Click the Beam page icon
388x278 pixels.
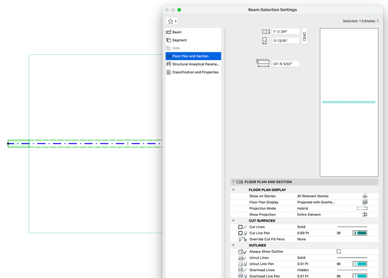point(169,32)
